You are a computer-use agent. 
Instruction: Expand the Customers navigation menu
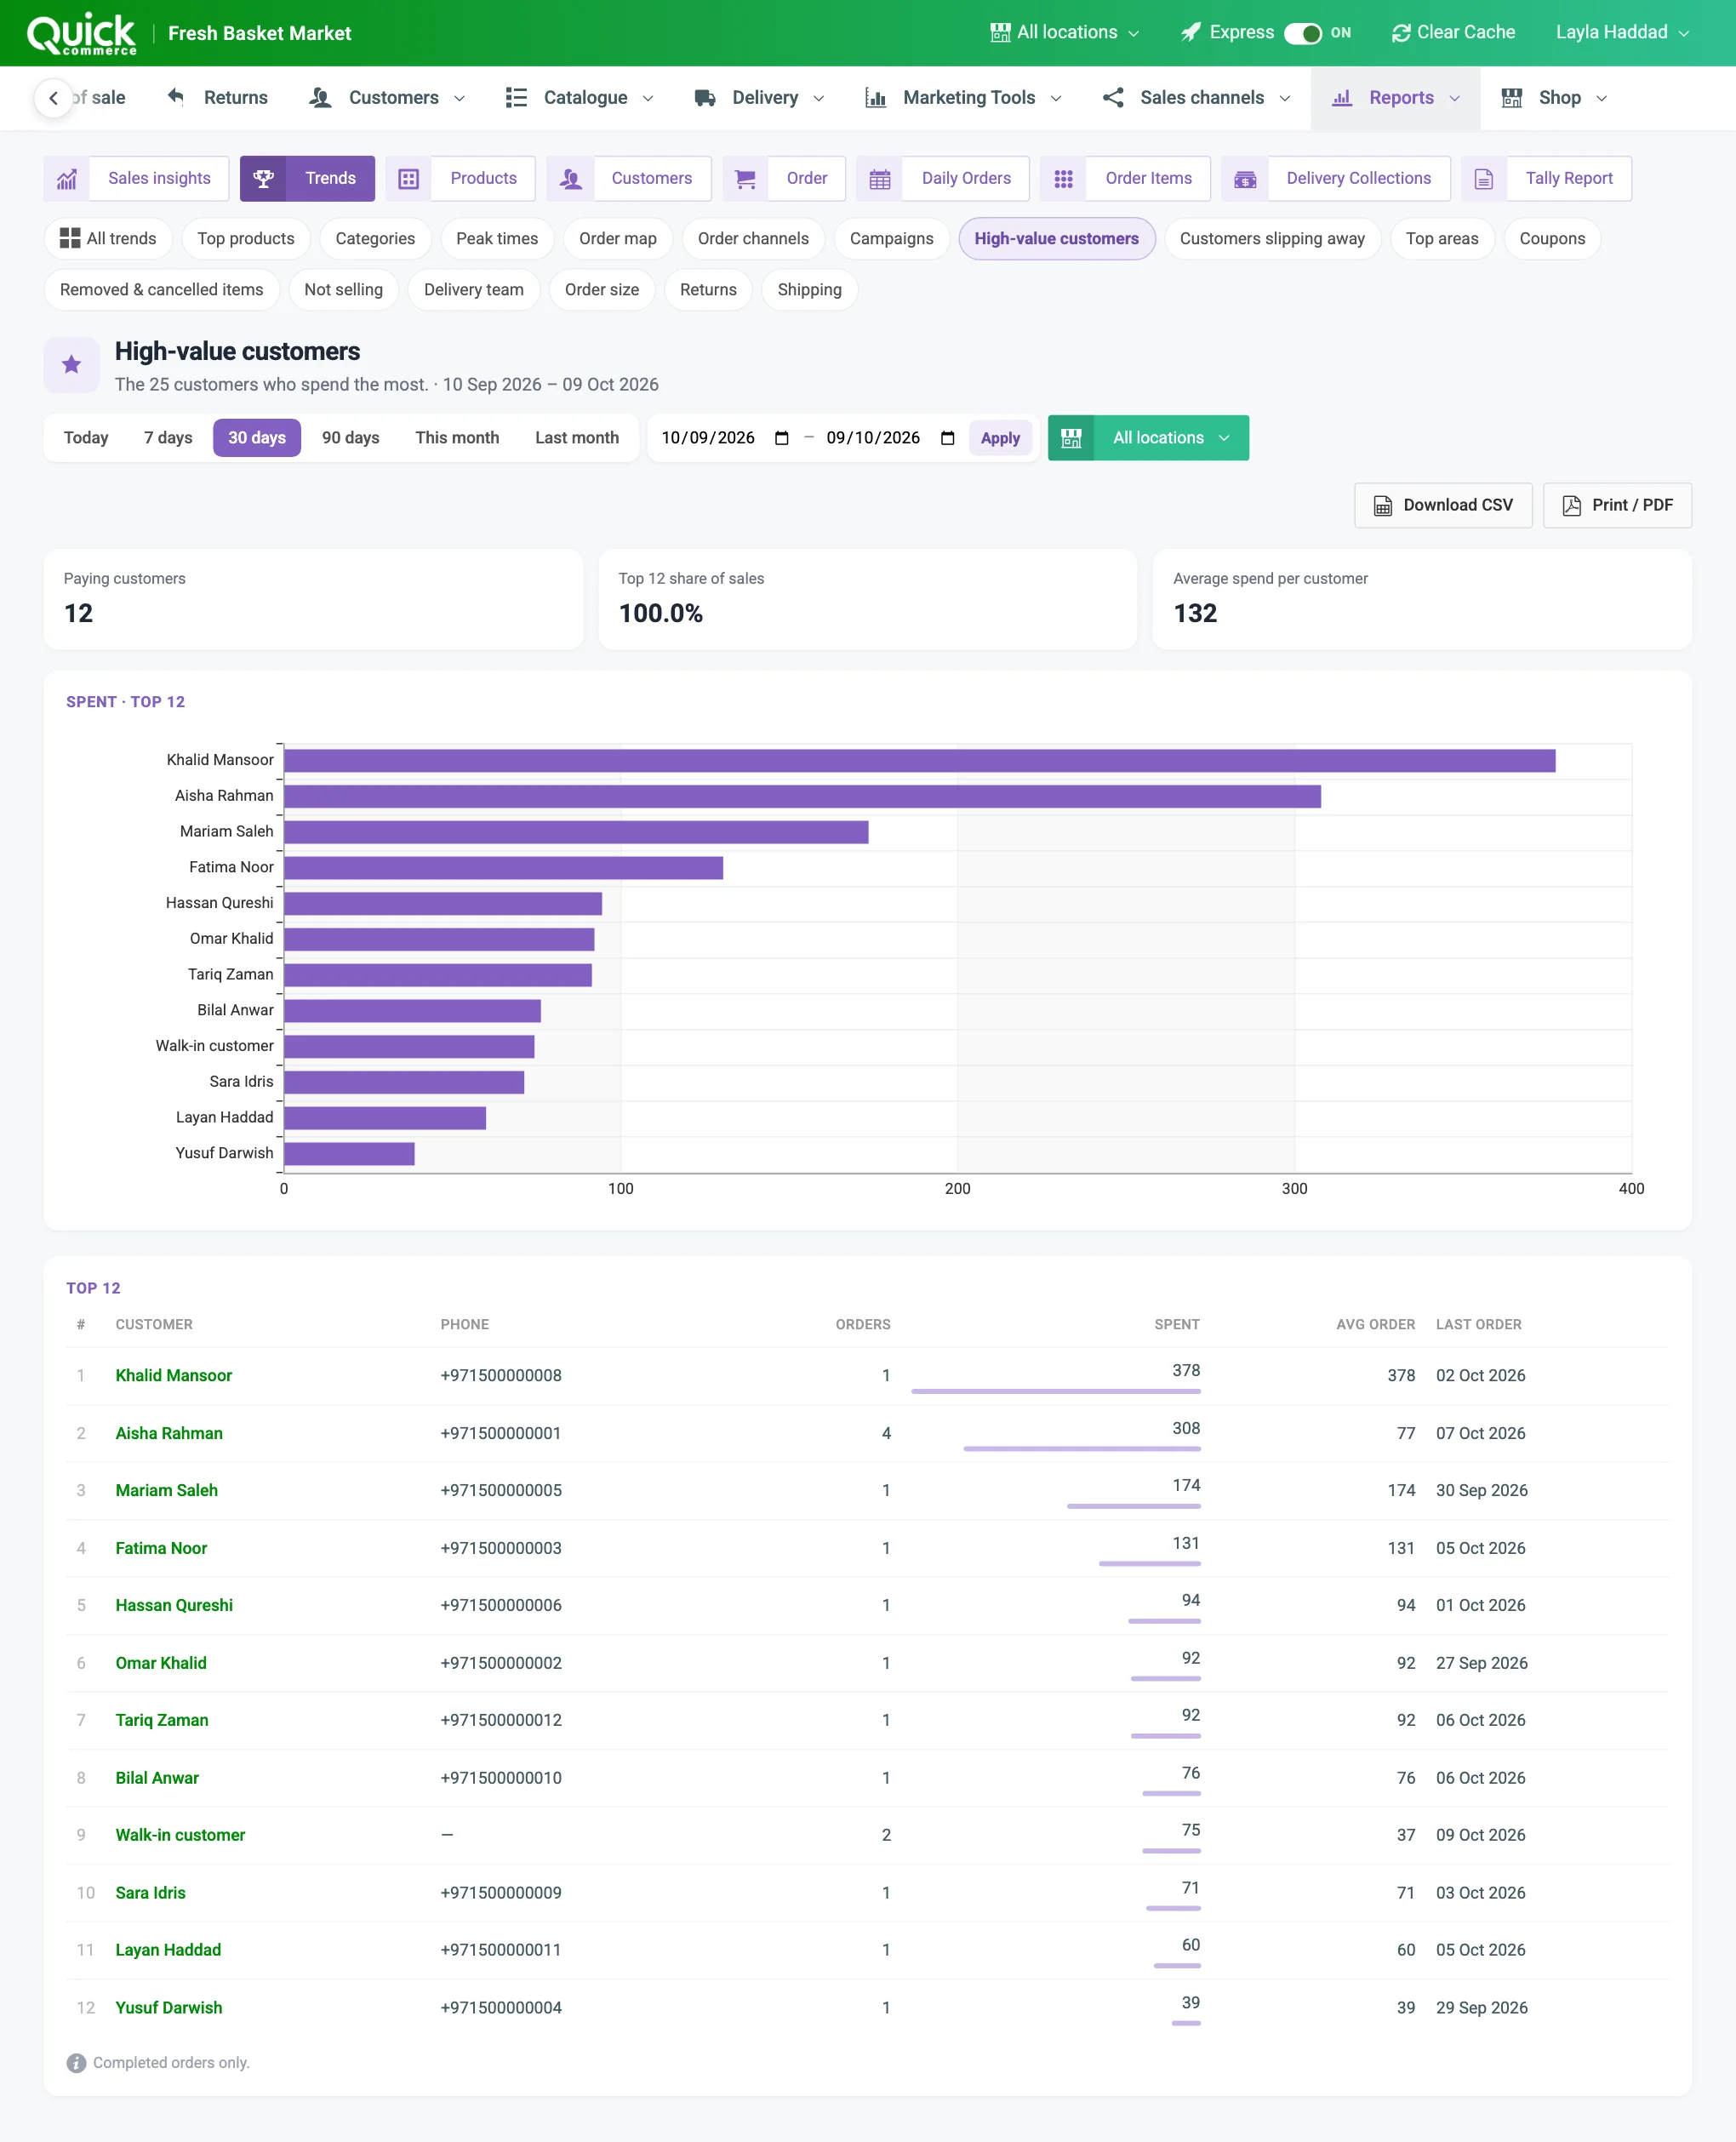(387, 98)
